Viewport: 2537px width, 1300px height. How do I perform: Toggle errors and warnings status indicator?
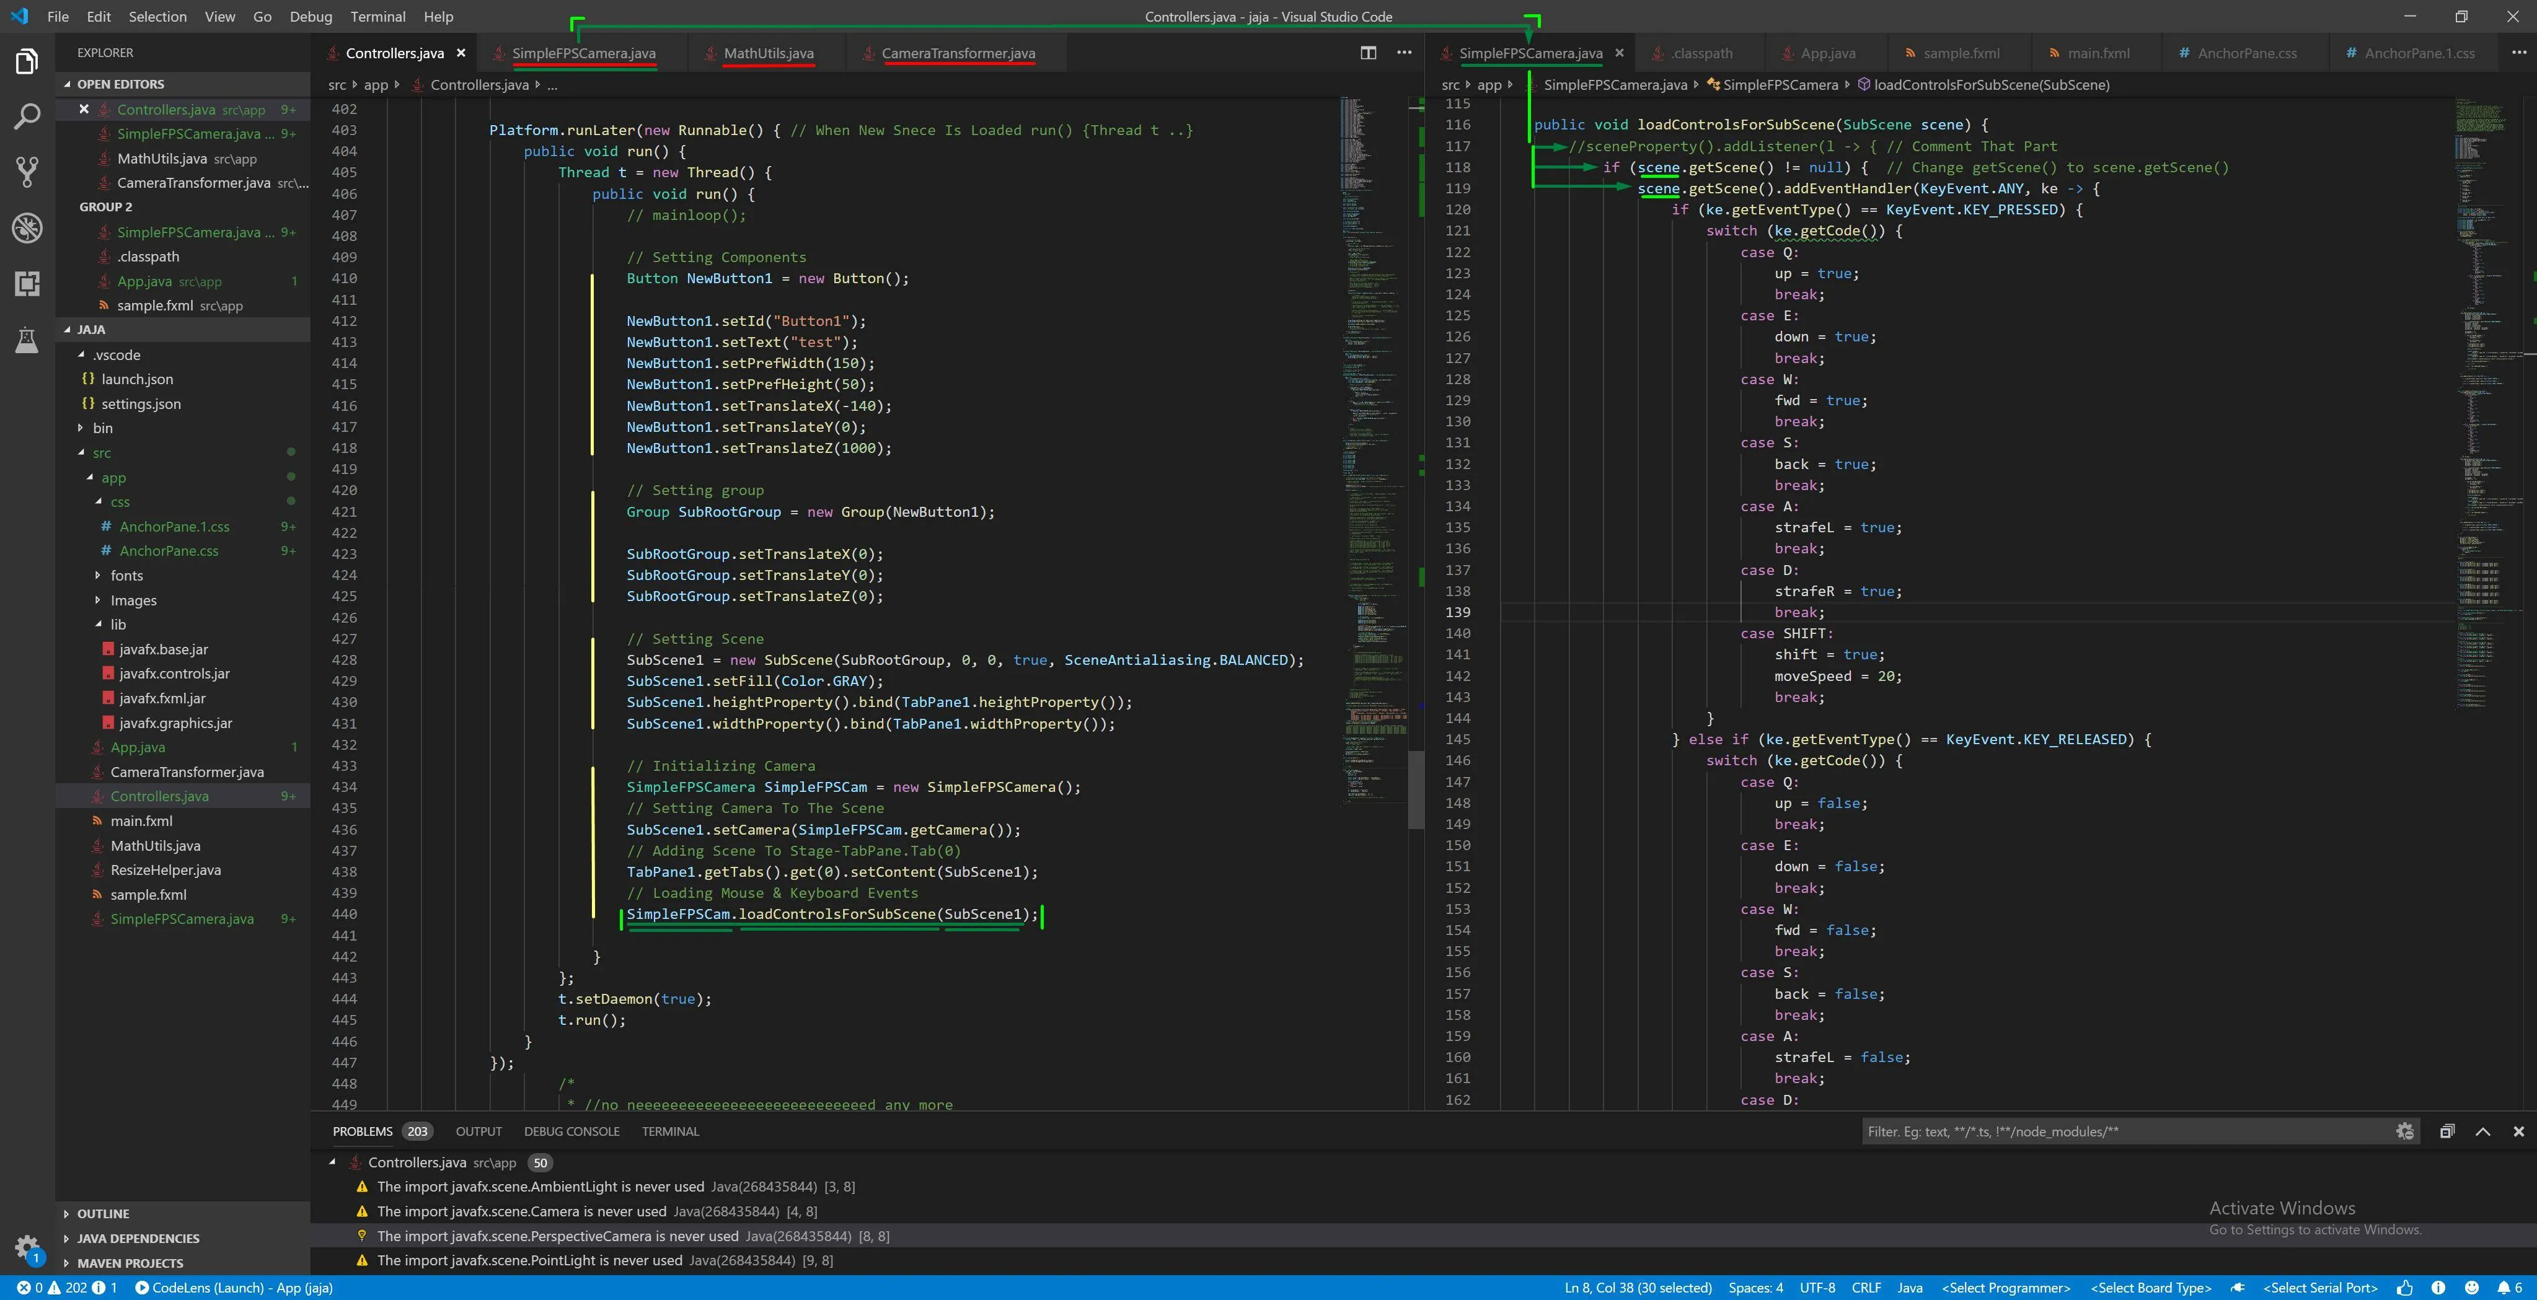pos(66,1287)
